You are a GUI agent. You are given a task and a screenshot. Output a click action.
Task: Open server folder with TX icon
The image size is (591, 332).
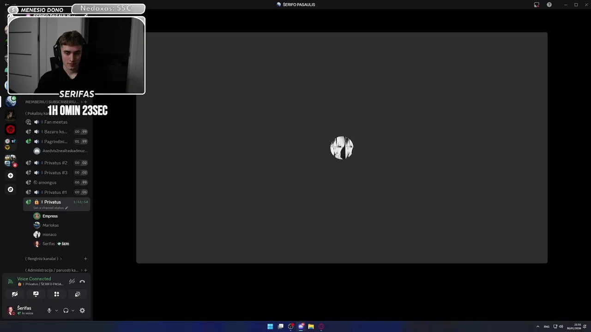[x=10, y=144]
